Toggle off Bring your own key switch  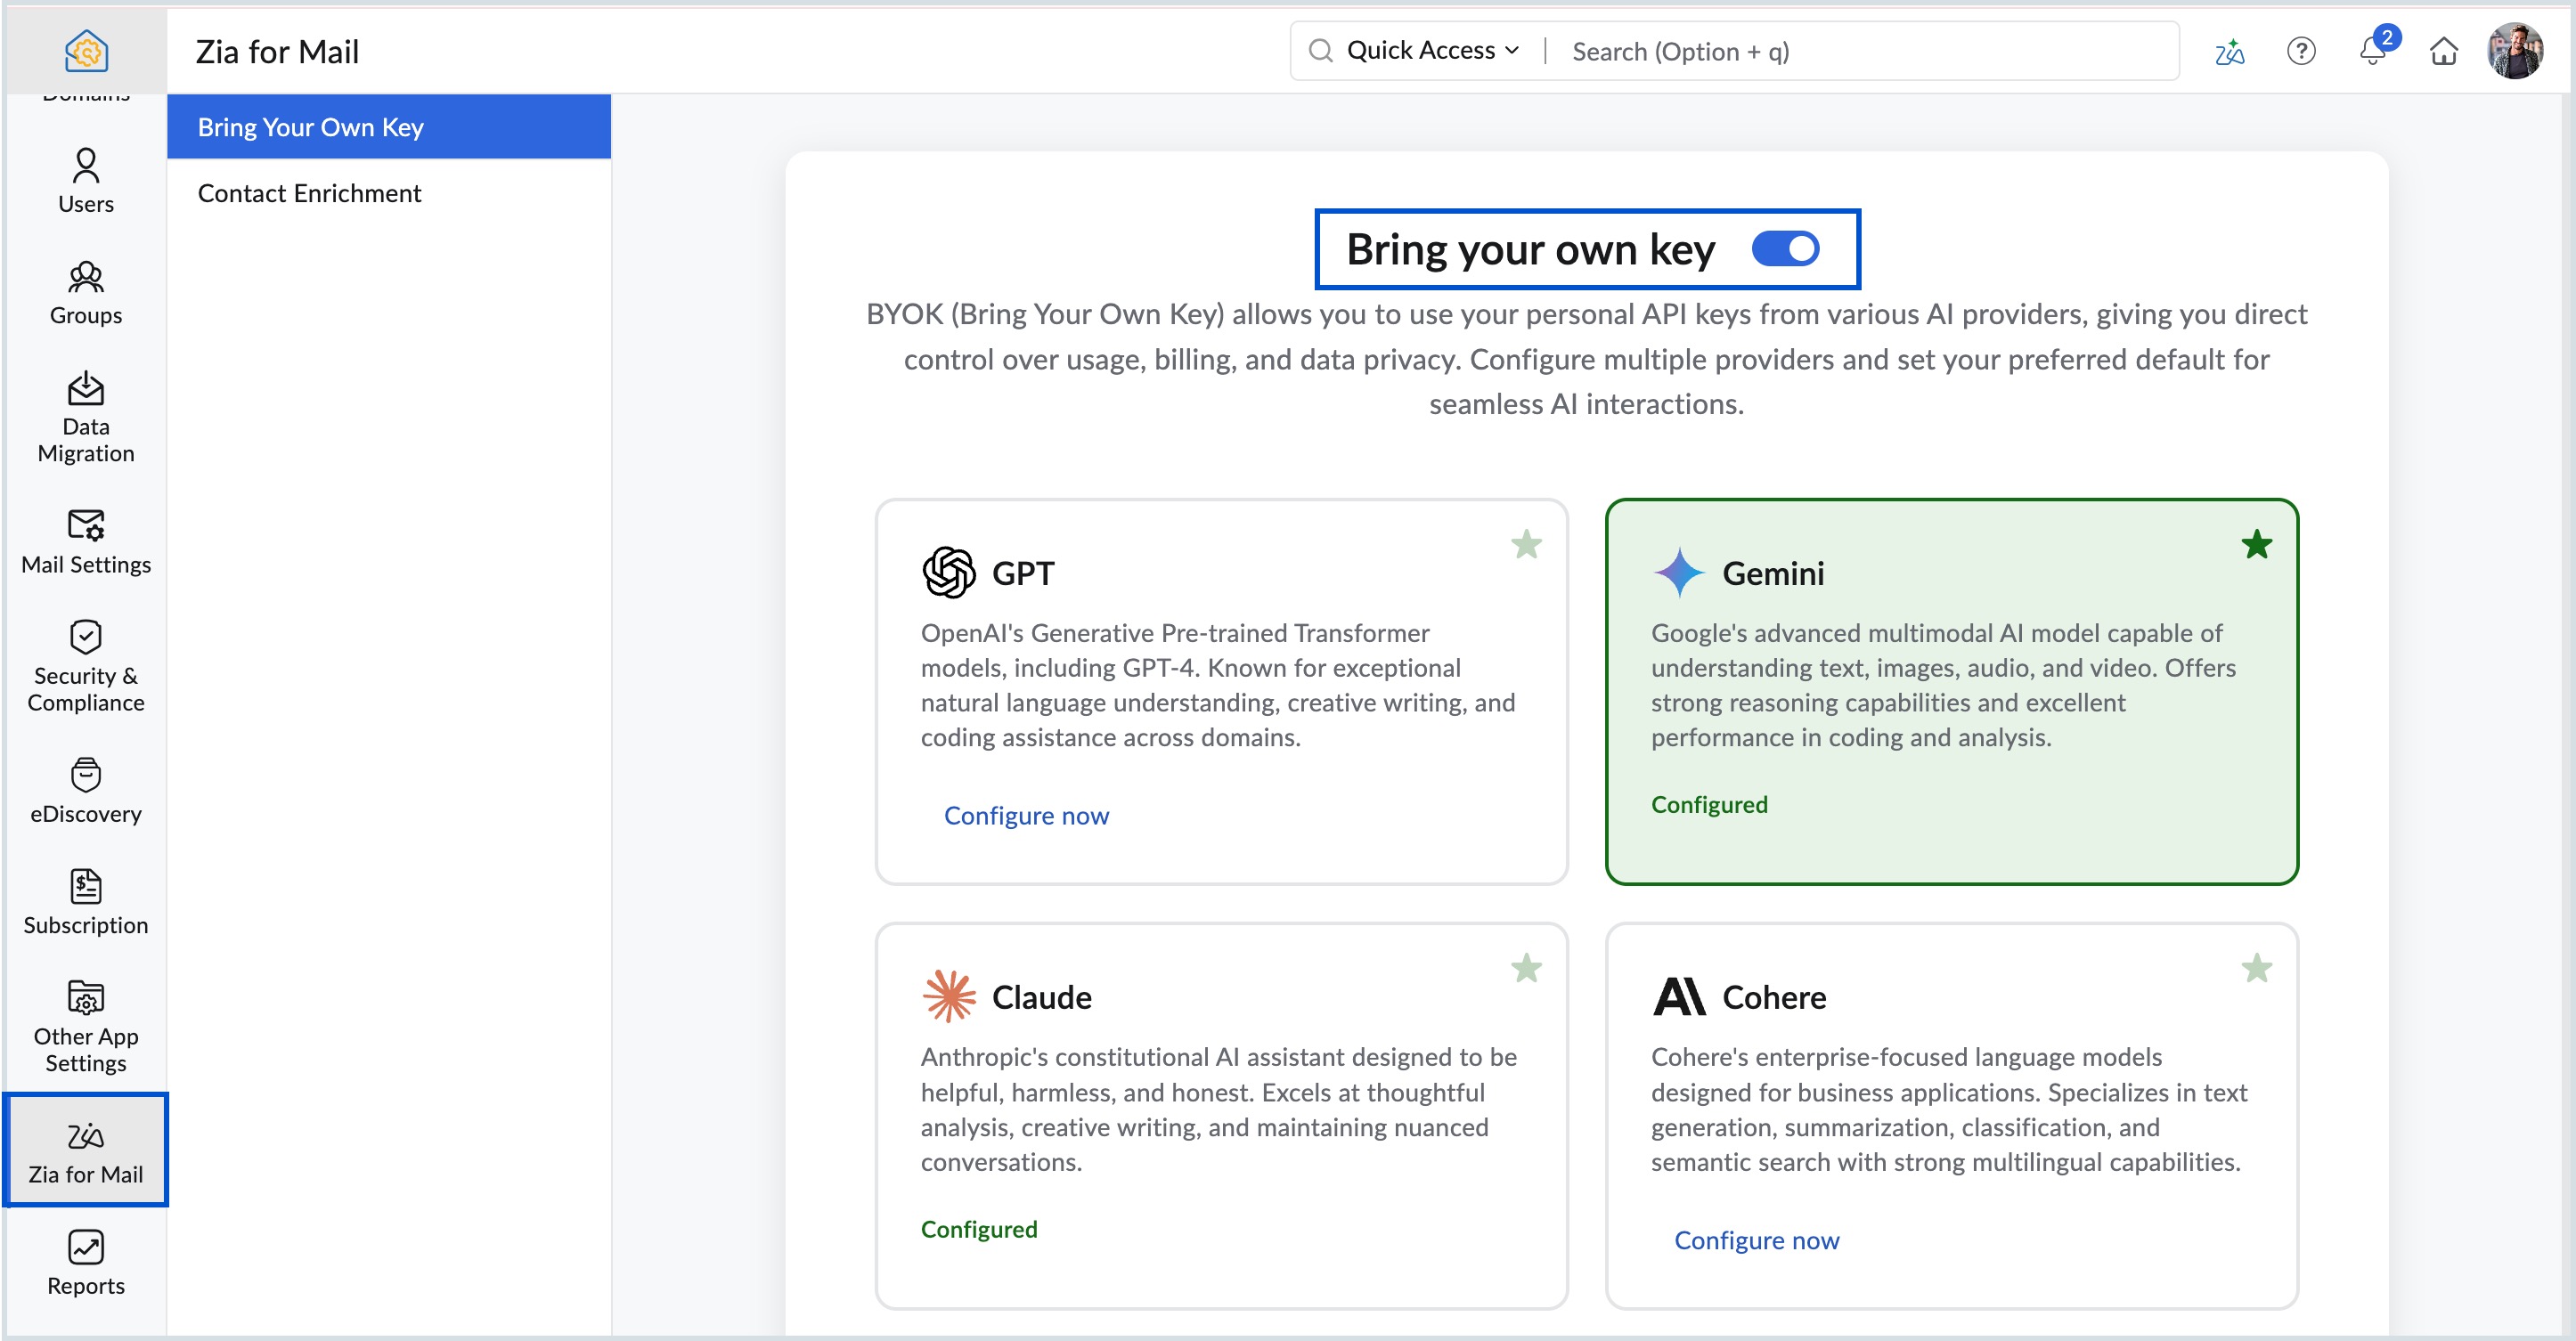1785,249
